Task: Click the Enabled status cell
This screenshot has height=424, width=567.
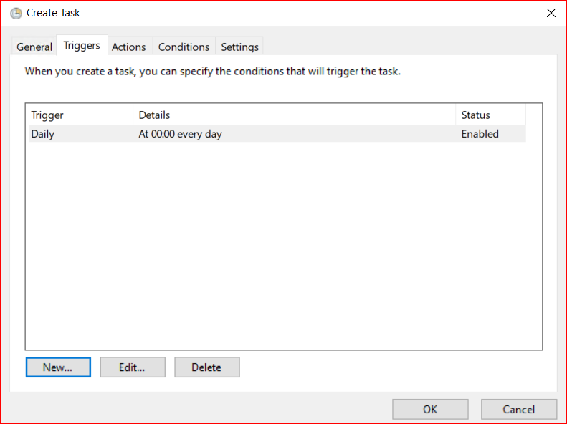Action: pos(480,134)
